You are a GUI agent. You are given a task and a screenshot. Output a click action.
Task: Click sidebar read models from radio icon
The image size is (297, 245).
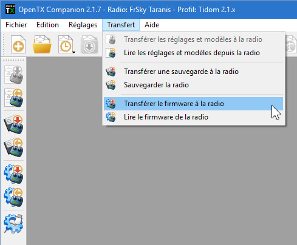(13, 98)
